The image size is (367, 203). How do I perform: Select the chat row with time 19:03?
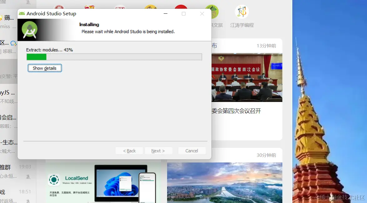pyautogui.click(x=18, y=171)
